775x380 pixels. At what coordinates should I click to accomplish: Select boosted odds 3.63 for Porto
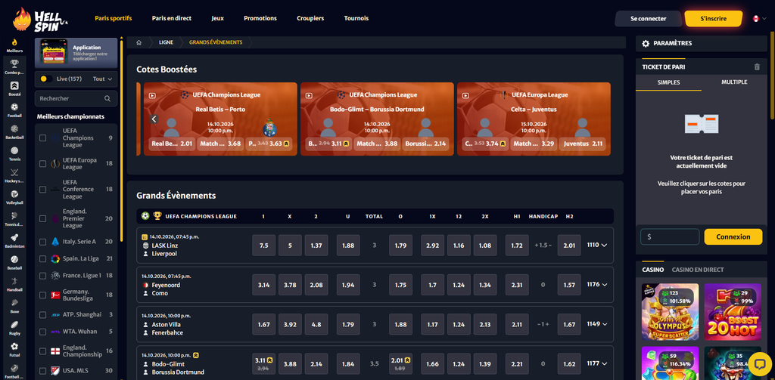point(270,144)
